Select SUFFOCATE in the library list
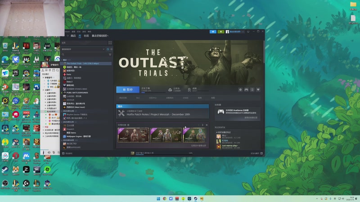Image resolution: width=360 pixels, height=202 pixels. [73, 148]
